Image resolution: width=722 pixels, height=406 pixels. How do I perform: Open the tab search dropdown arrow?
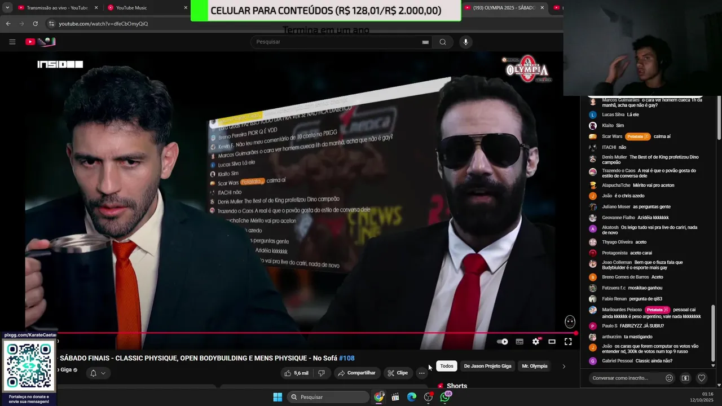(x=7, y=7)
